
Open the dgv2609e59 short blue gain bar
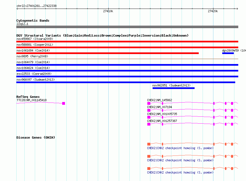[x=228, y=53]
